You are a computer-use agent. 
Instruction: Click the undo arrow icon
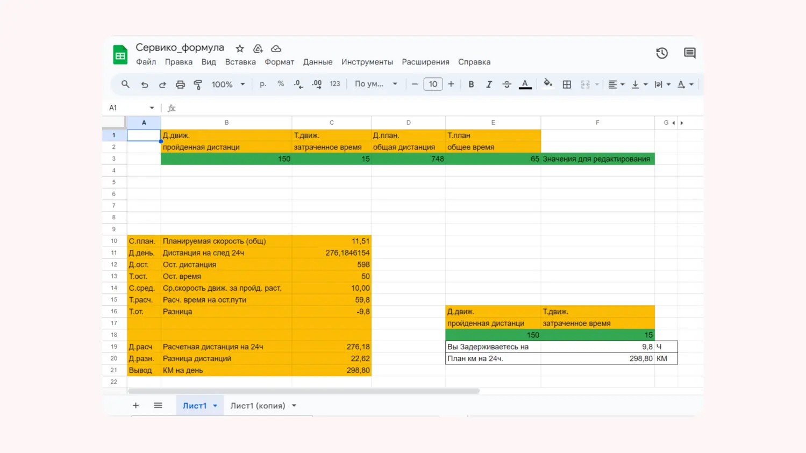145,84
